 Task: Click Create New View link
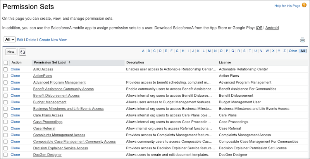click(53, 40)
